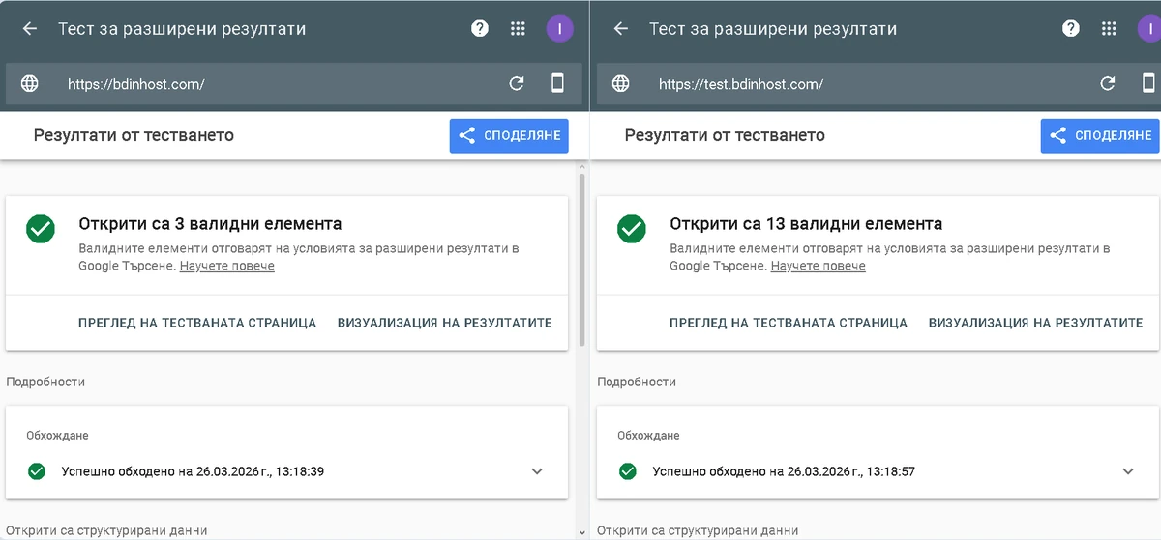Click green checkmark by 'Открити са 13 валидни елемента'
1161x540 pixels.
pos(632,229)
